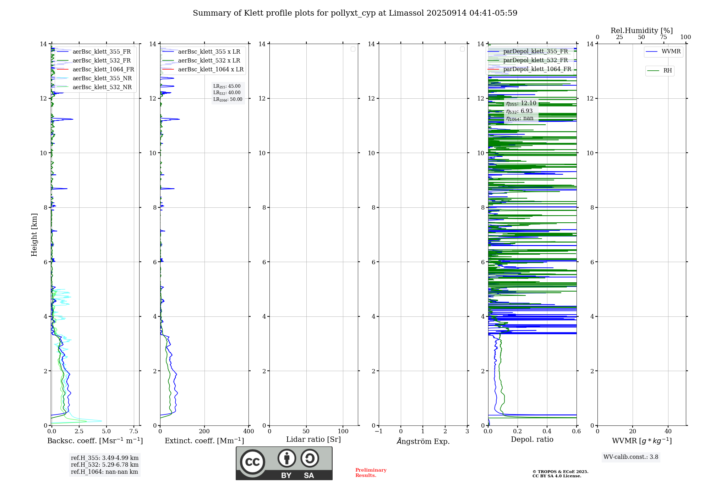Click the η1064: nan annotation
Image resolution: width=710 pixels, height=483 pixels.
tap(520, 119)
